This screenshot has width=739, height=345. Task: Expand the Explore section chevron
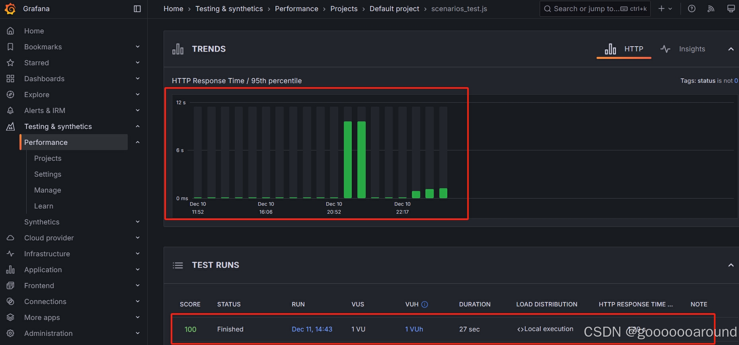pos(138,94)
